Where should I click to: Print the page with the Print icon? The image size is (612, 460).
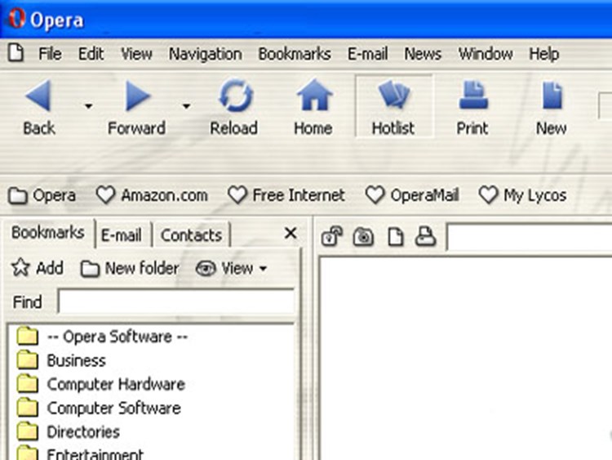[472, 107]
